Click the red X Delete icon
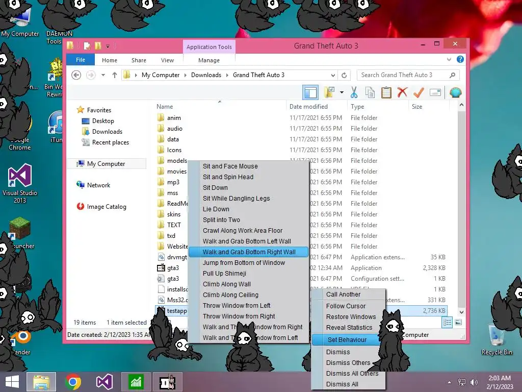 pos(402,92)
